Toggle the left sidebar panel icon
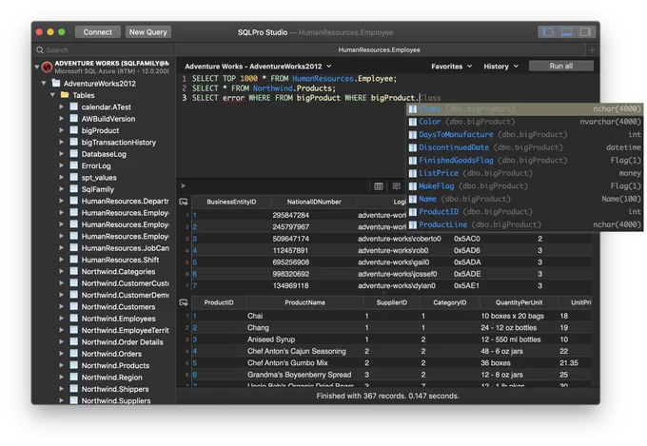The height and width of the screenshot is (446, 647). 547,32
